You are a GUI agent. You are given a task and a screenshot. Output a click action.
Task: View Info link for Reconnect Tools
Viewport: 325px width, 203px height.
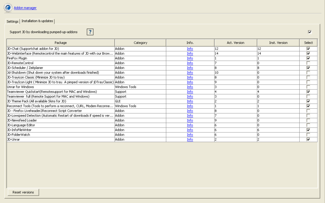tap(190, 106)
